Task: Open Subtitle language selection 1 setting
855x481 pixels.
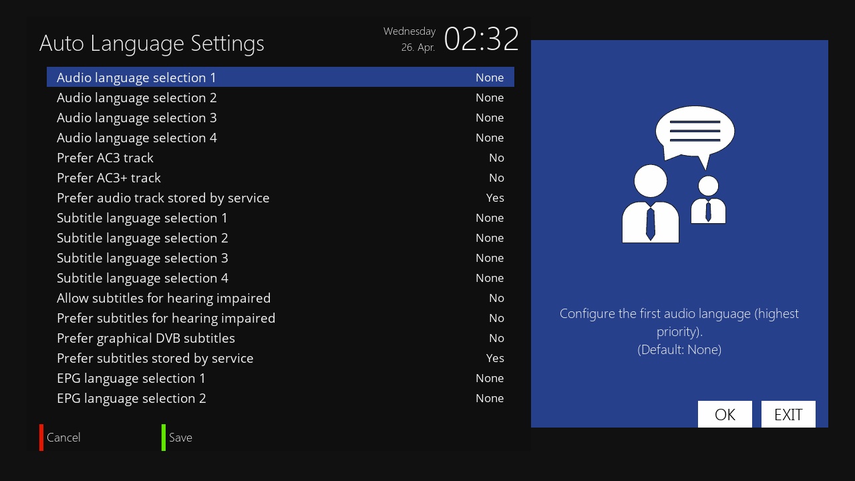Action: 281,218
